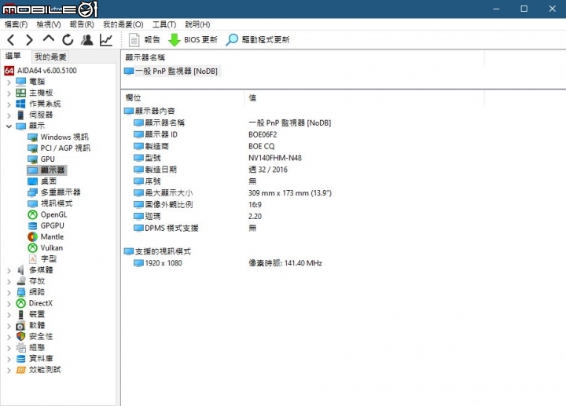
Task: Select 存放 storage icon
Action: point(21,281)
